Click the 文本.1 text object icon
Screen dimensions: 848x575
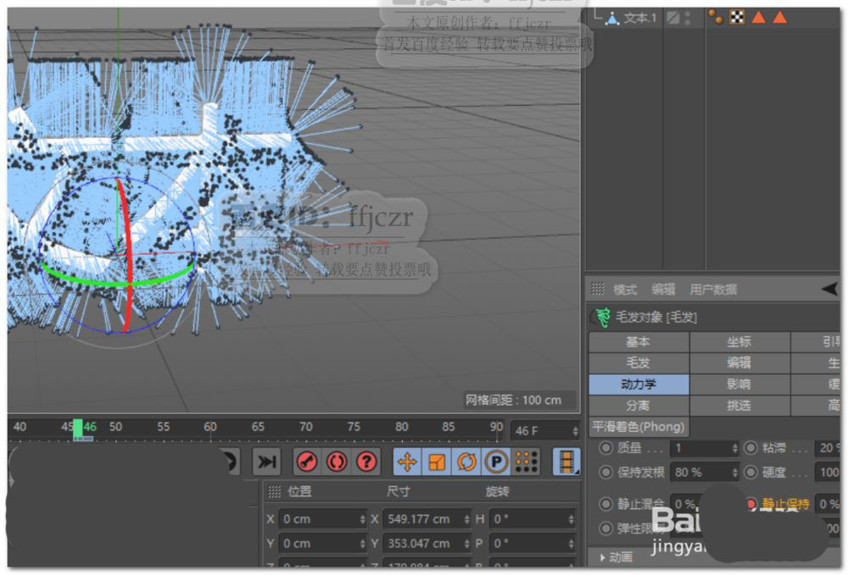pyautogui.click(x=612, y=19)
